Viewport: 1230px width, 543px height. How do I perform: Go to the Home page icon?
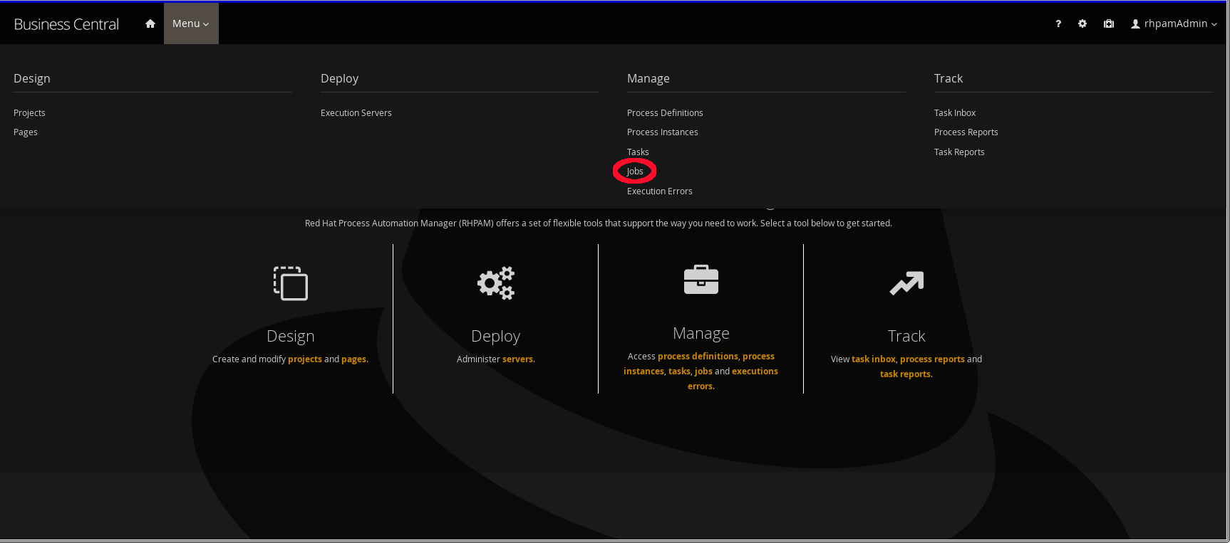pos(150,23)
